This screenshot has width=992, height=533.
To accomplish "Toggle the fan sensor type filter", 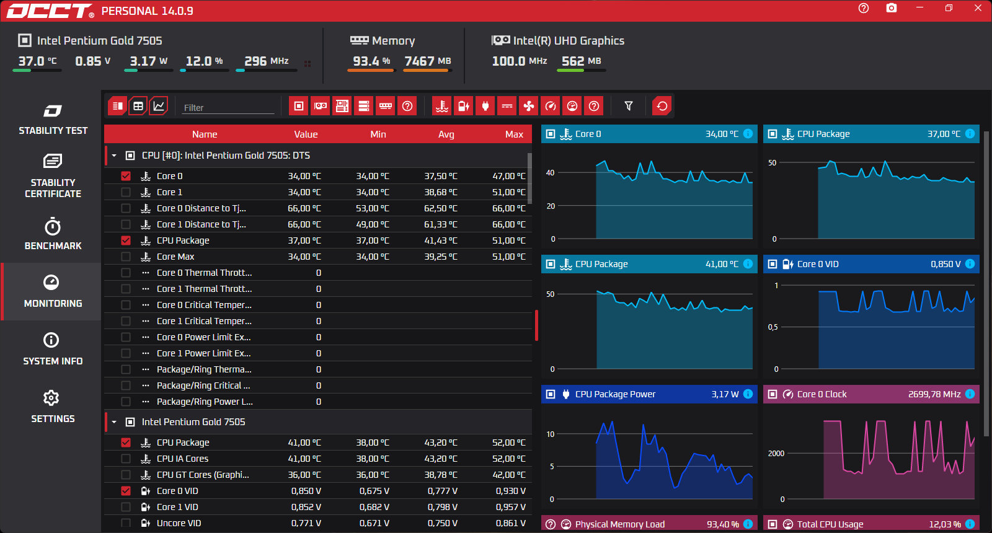I will pos(529,106).
